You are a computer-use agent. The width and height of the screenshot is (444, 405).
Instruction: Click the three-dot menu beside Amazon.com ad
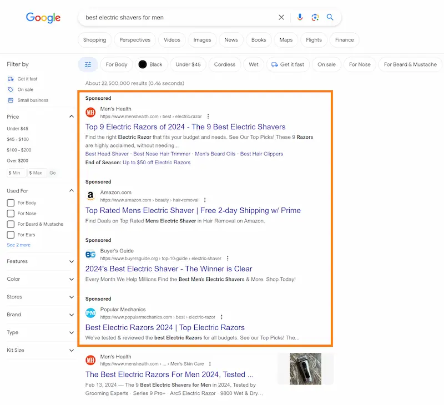(x=205, y=200)
